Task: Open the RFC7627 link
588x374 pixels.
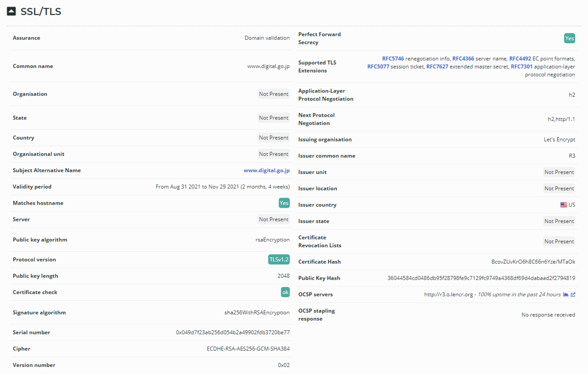Action: 437,67
